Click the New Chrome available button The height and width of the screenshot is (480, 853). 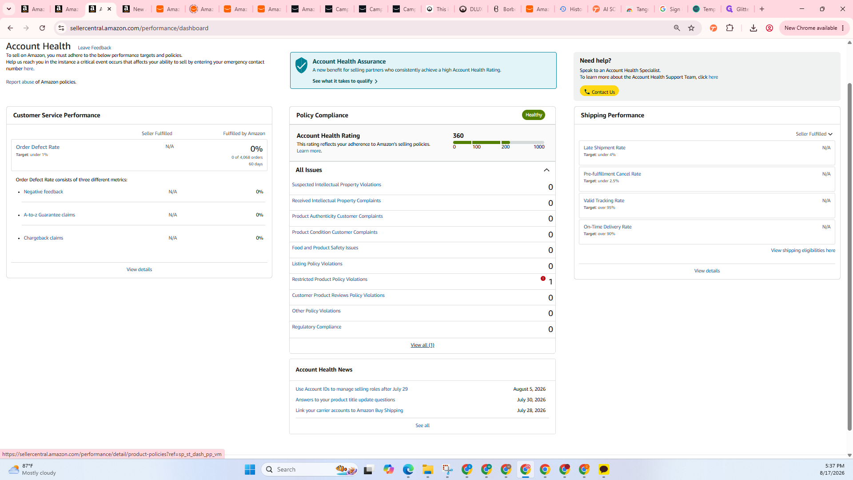(x=814, y=28)
